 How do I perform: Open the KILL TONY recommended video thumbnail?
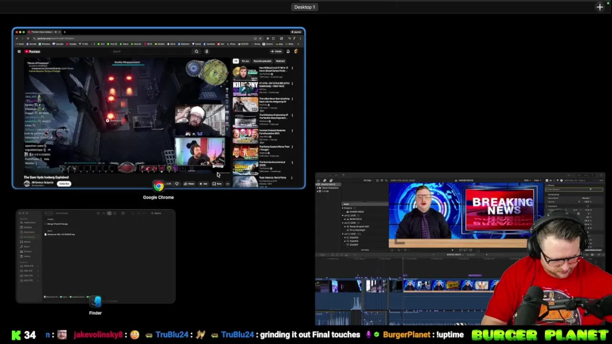click(245, 88)
